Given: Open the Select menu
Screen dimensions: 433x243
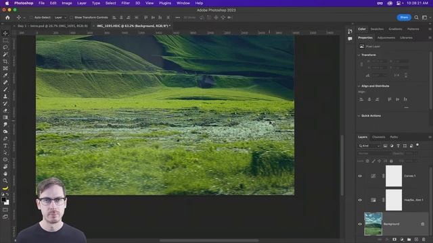Looking at the screenshot, I should [110, 3].
